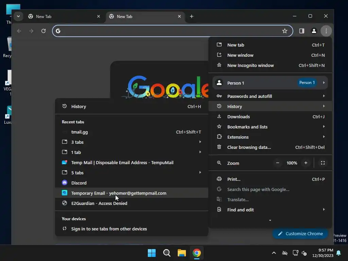Close the second New Tab
Viewport: 348px width, 261px height.
click(179, 16)
